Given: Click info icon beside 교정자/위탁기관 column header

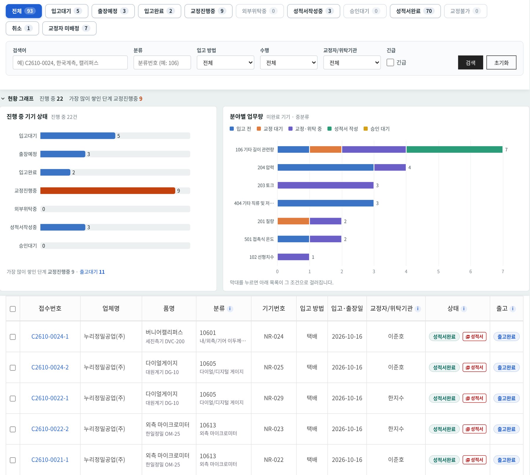Looking at the screenshot, I should pyautogui.click(x=418, y=309).
